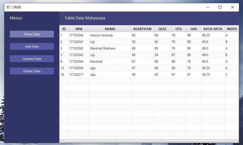This screenshot has height=145, width=243.
Task: Click the UAS column header
Action: click(x=194, y=29)
